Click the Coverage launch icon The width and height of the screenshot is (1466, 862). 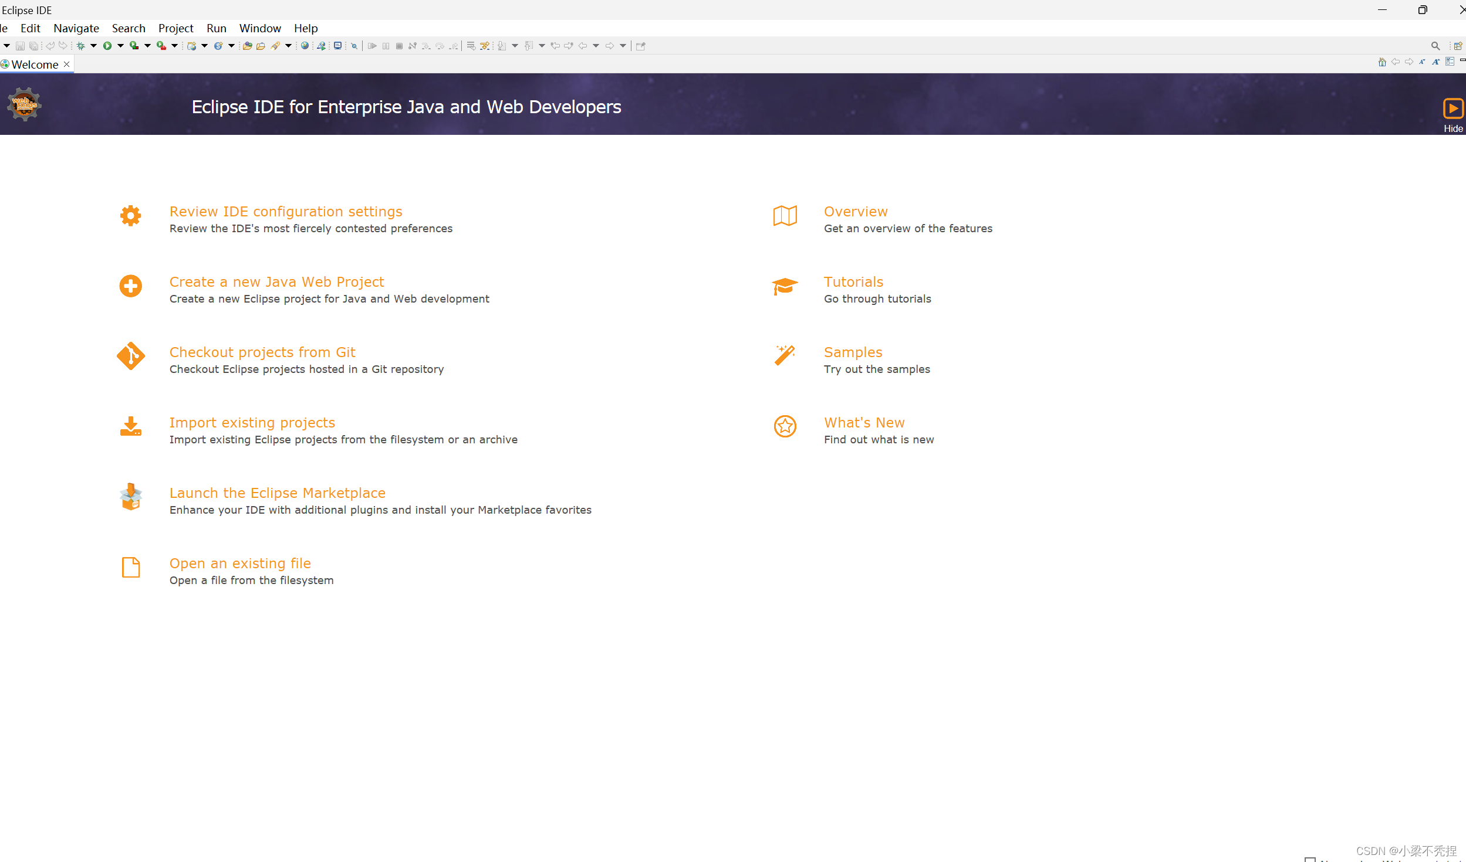[134, 46]
